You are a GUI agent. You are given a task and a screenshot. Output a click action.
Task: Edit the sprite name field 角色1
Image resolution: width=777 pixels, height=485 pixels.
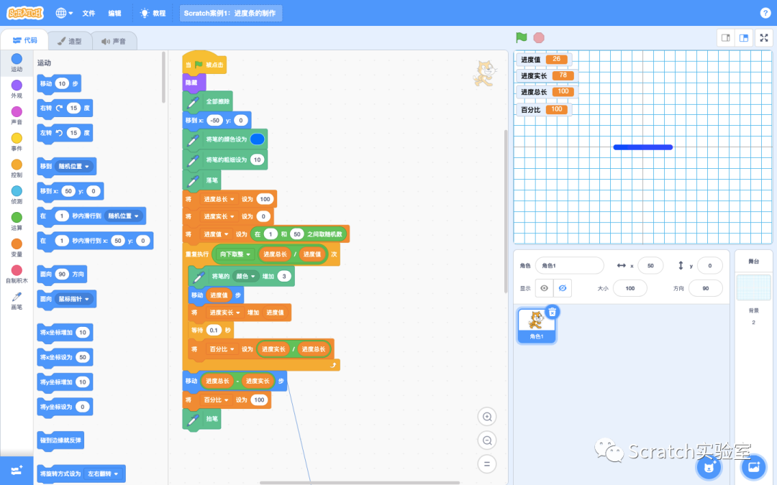(569, 266)
